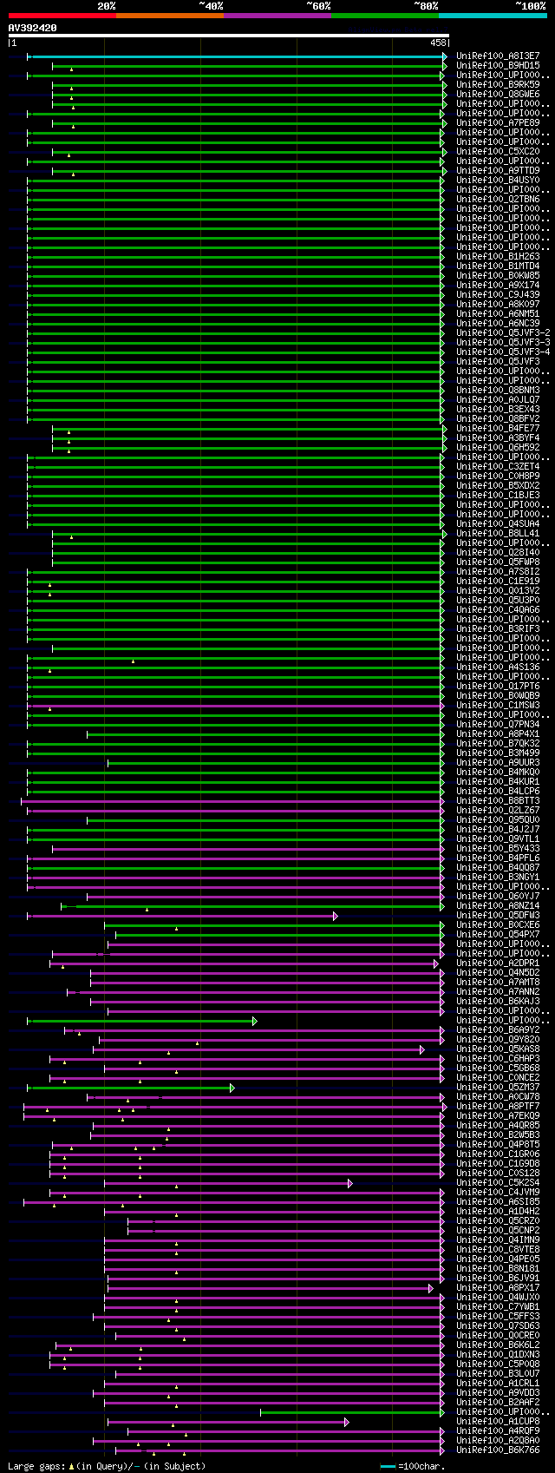
Task: Select the UniRef100_C3ZET4 label
Action: (498, 466)
